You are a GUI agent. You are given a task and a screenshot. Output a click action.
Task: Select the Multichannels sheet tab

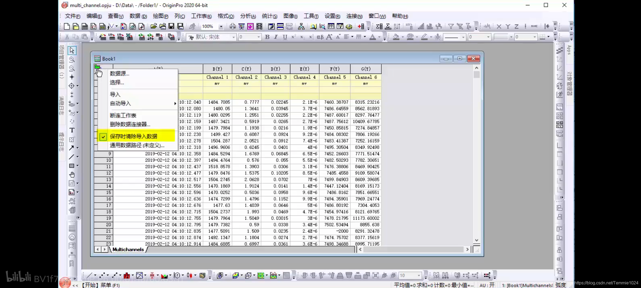tap(128, 250)
